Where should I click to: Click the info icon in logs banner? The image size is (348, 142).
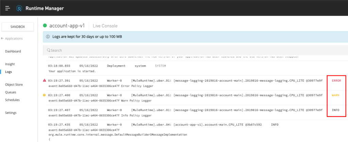coord(48,36)
